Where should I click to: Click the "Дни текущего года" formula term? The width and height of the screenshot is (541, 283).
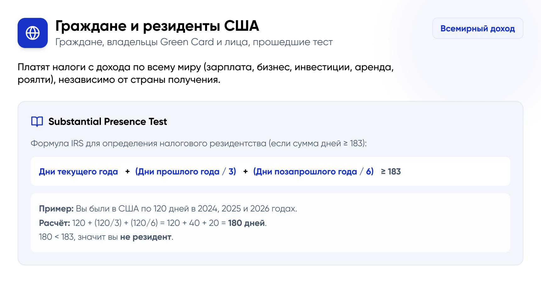tap(78, 172)
